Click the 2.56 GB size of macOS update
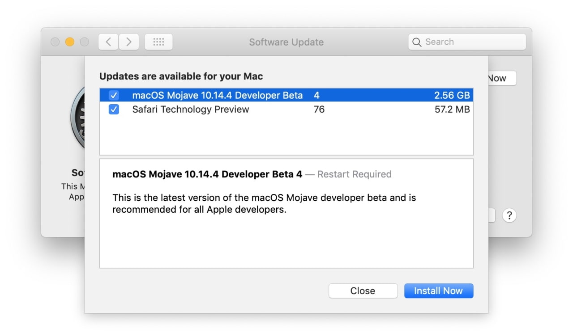This screenshot has height=333, width=573. pos(452,95)
